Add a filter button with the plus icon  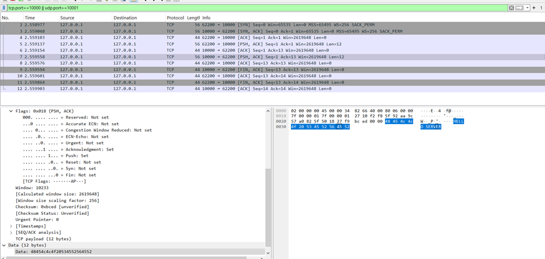534,8
